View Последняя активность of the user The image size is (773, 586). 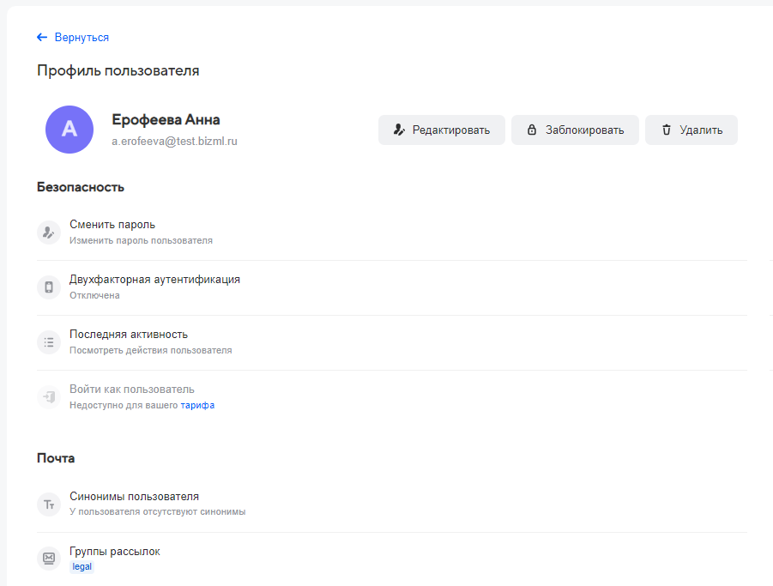(x=129, y=335)
